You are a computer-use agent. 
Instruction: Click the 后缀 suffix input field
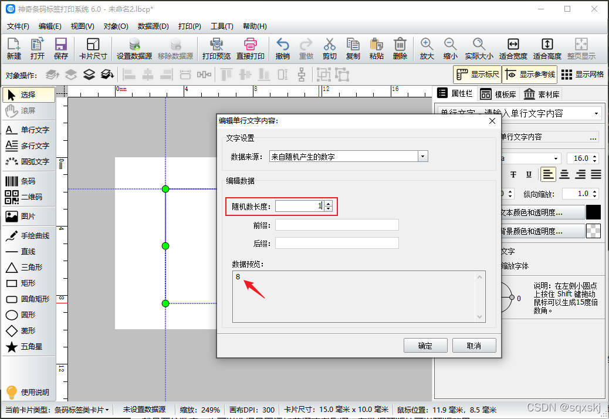(337, 244)
